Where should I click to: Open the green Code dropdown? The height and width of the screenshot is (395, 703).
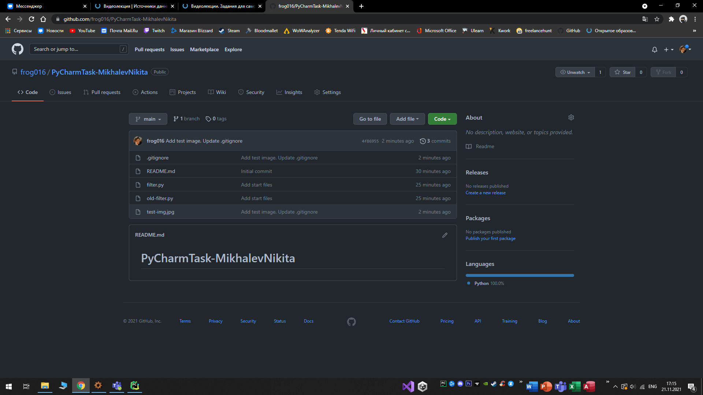point(442,119)
